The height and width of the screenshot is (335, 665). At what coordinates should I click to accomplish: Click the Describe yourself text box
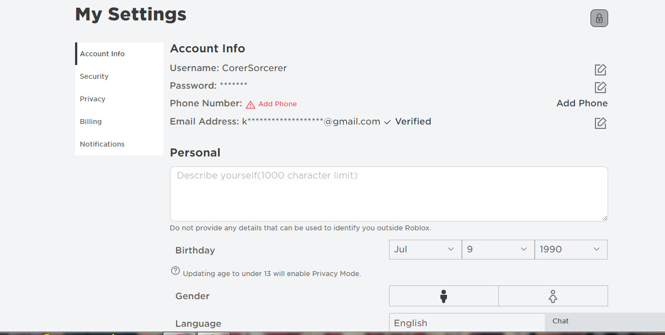(x=389, y=194)
